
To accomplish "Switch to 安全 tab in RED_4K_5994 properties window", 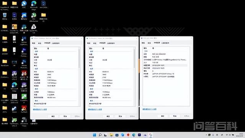I will click(149, 43).
